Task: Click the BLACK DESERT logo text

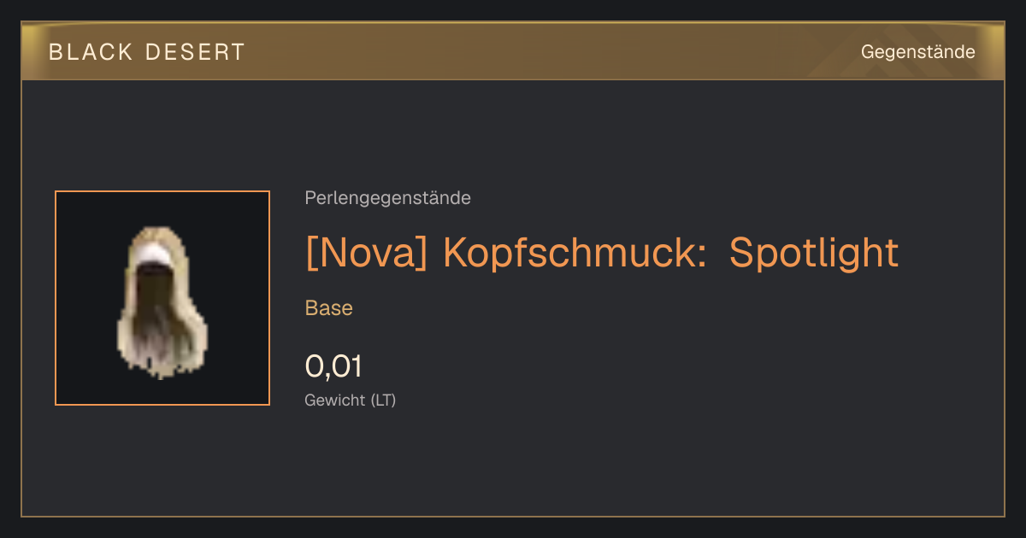Action: [147, 52]
